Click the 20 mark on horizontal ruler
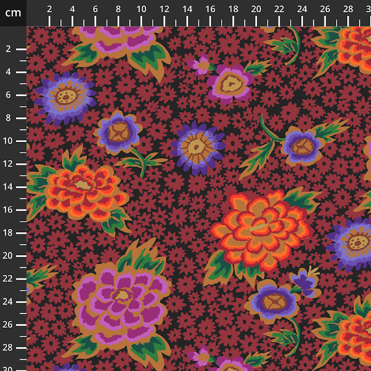The width and height of the screenshot is (371, 371). pyautogui.click(x=256, y=9)
